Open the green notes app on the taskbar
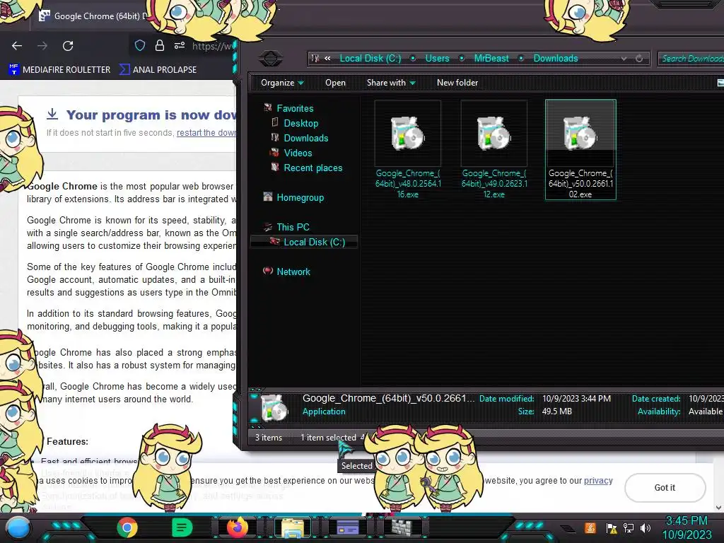This screenshot has height=543, width=724. tap(182, 527)
